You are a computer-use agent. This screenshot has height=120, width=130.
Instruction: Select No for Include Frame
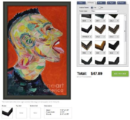[100, 8]
